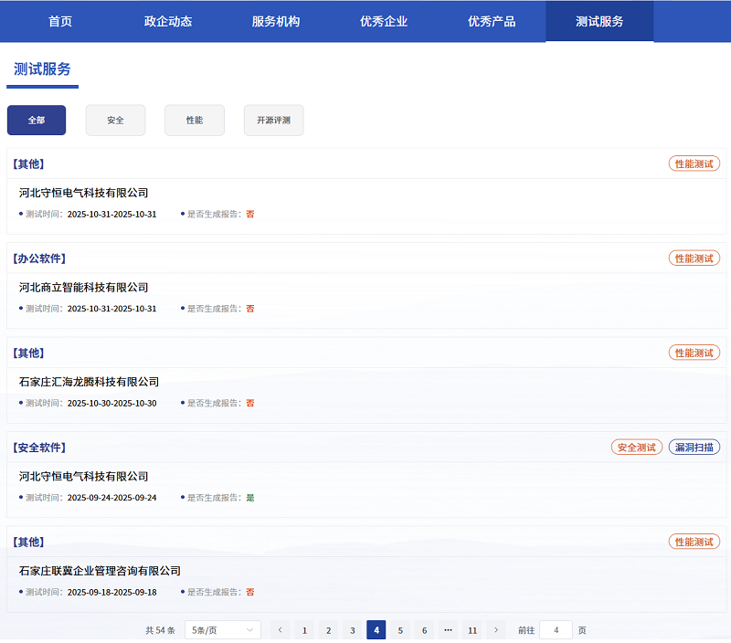Open the 首页 menu item
731x643 pixels.
click(x=59, y=20)
